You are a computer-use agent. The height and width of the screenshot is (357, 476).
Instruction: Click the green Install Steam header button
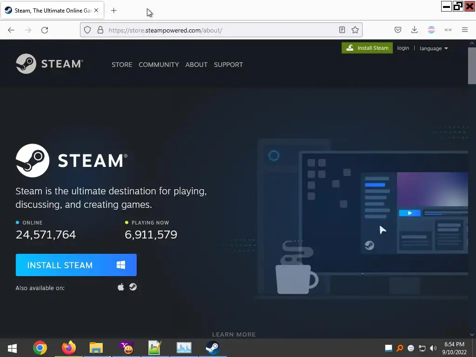pos(367,48)
